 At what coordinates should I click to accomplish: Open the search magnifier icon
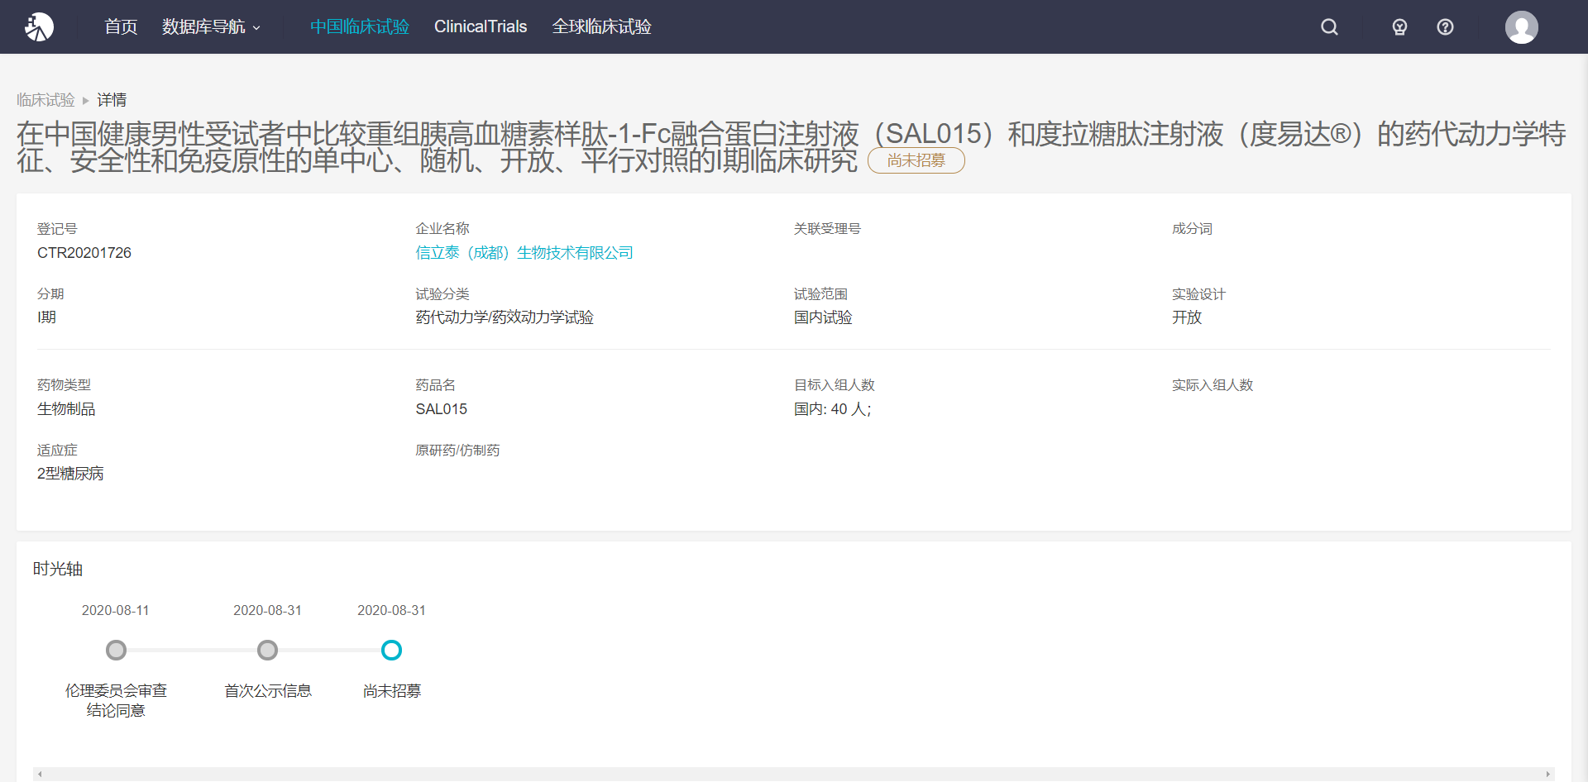pyautogui.click(x=1329, y=26)
